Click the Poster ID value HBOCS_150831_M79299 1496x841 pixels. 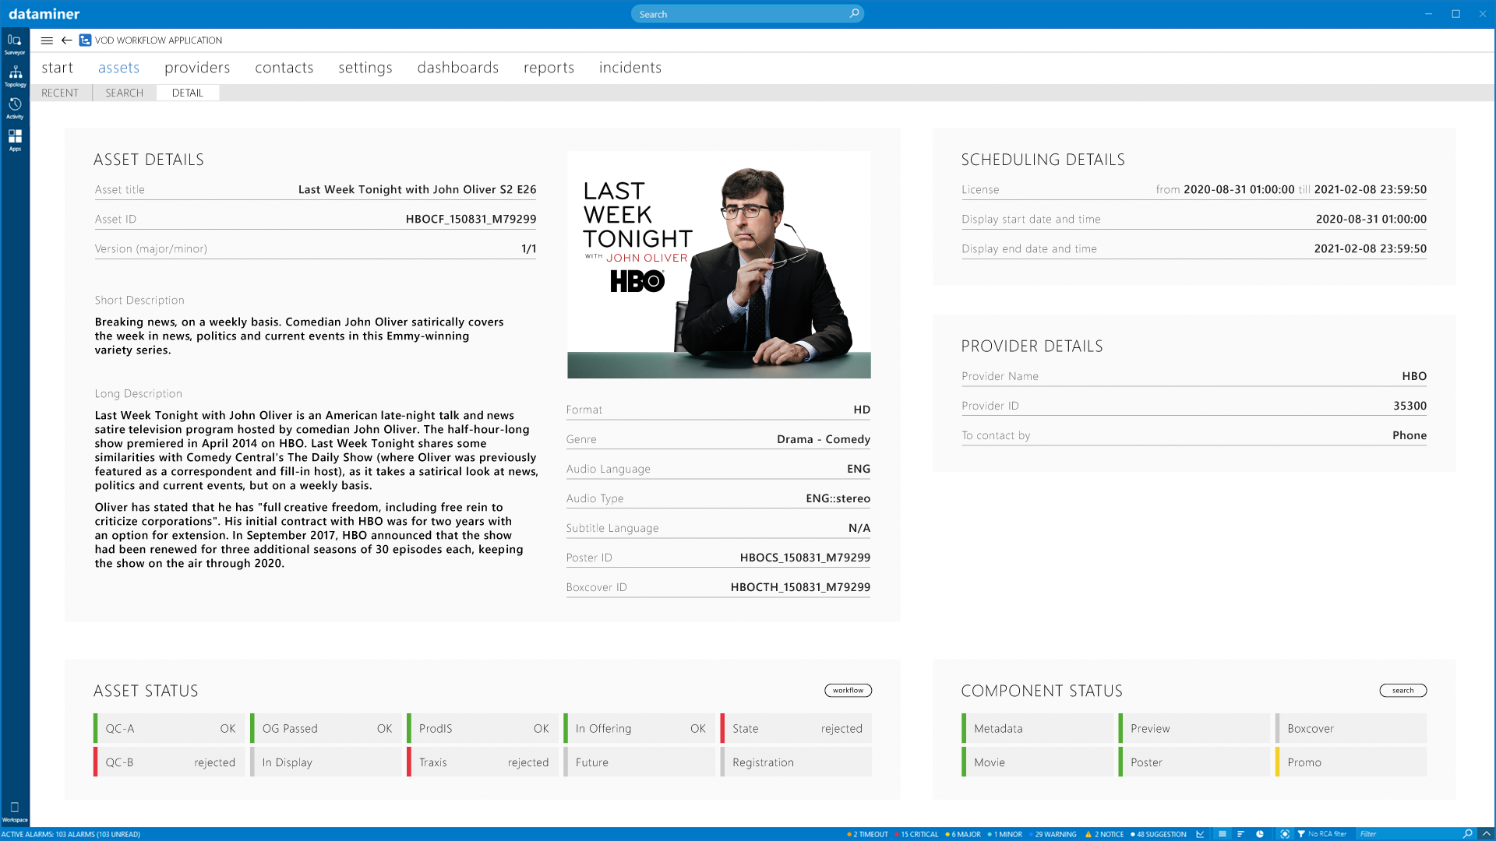805,558
